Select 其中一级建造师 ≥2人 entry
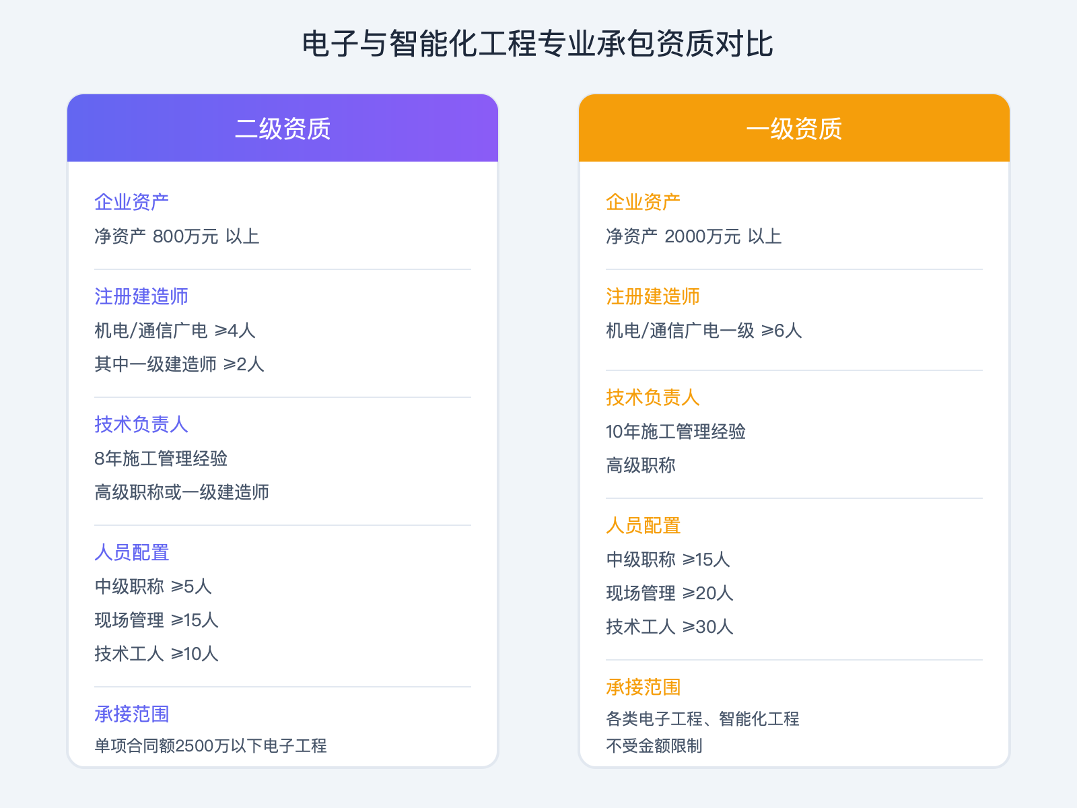Image resolution: width=1077 pixels, height=808 pixels. click(x=179, y=365)
